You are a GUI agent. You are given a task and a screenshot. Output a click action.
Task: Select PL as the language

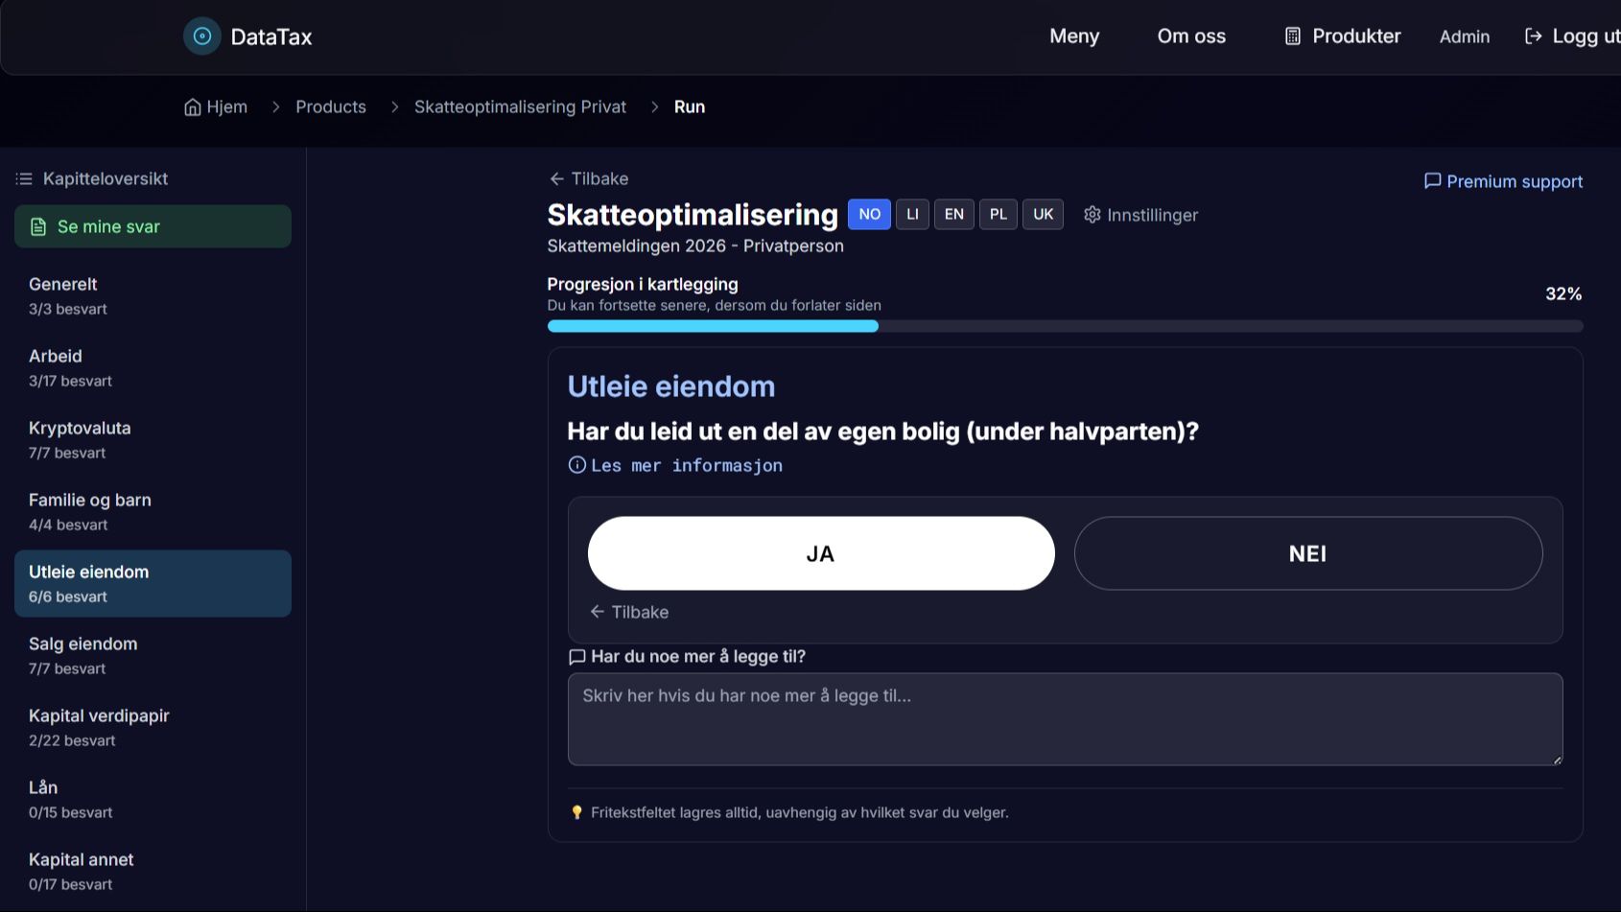coord(998,214)
